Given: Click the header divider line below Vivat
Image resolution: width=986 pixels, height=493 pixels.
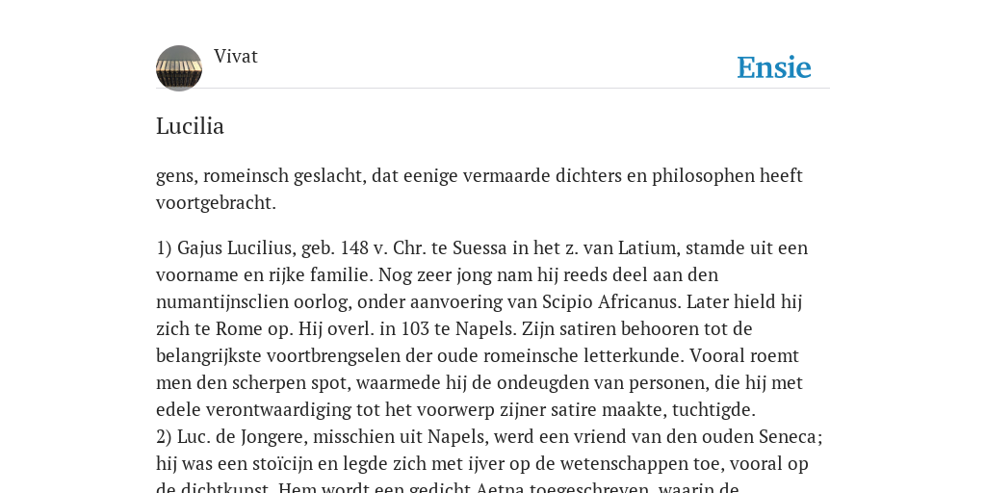Looking at the screenshot, I should (x=493, y=88).
